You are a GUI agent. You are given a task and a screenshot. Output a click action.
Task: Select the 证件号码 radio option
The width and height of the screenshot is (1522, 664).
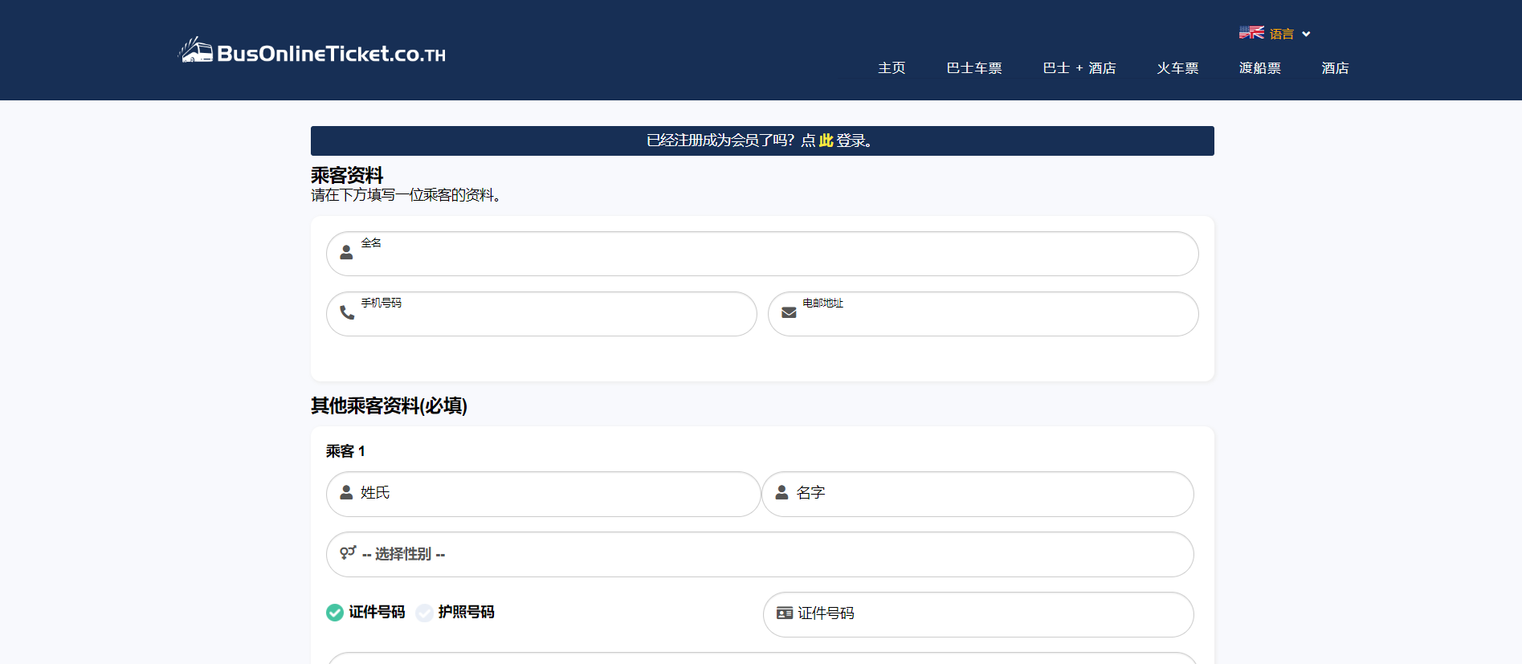coord(335,613)
